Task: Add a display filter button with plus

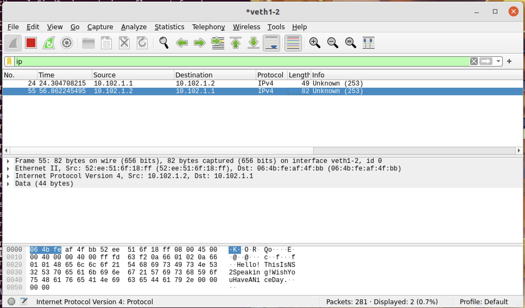Action: coord(509,61)
